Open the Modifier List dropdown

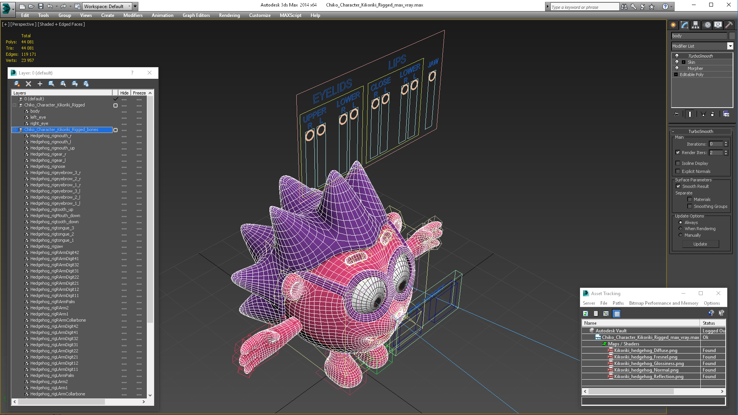pos(730,46)
